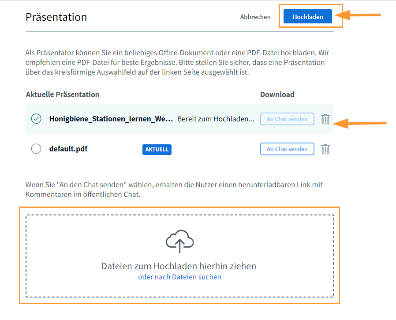This screenshot has height=320, width=396.
Task: Send default.pdf to chat
Action: (287, 149)
